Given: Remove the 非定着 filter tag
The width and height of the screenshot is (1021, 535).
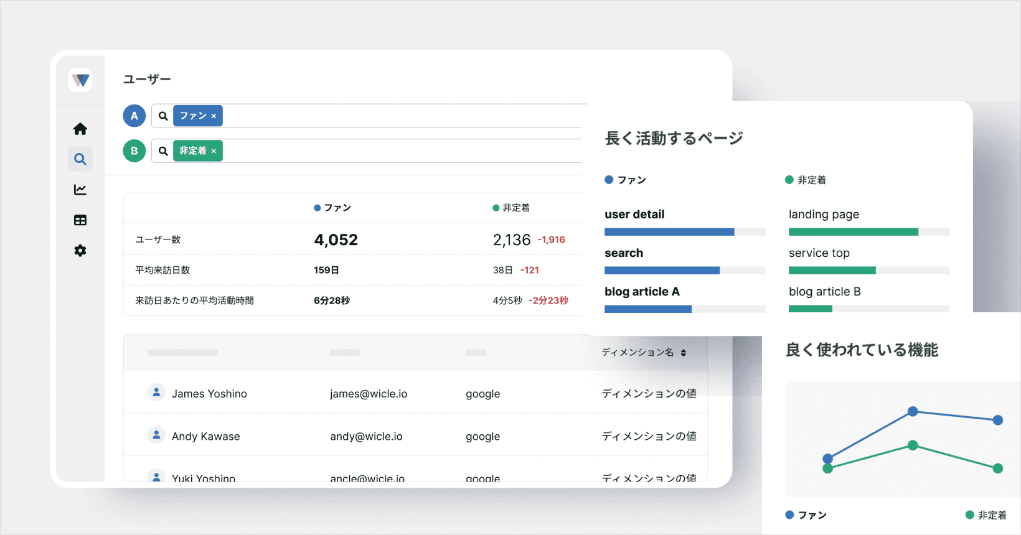Looking at the screenshot, I should click(x=214, y=151).
